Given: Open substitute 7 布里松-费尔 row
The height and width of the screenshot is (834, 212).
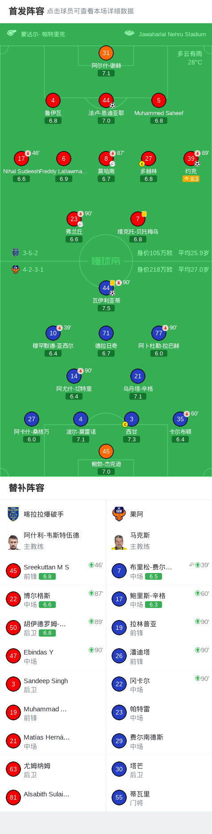Looking at the screenshot, I should coord(159,571).
